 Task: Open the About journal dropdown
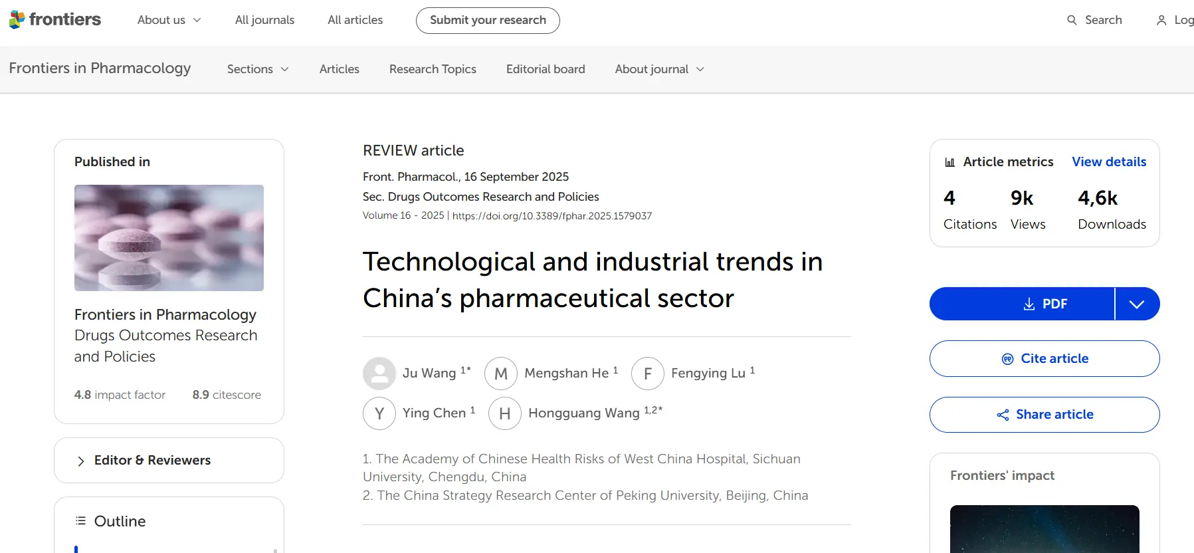660,69
